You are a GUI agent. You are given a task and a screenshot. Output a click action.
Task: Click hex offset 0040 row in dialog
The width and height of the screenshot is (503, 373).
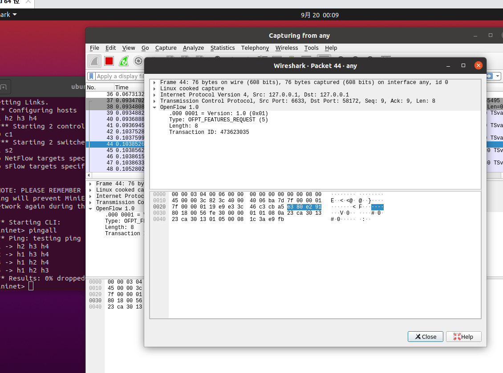tap(159, 219)
